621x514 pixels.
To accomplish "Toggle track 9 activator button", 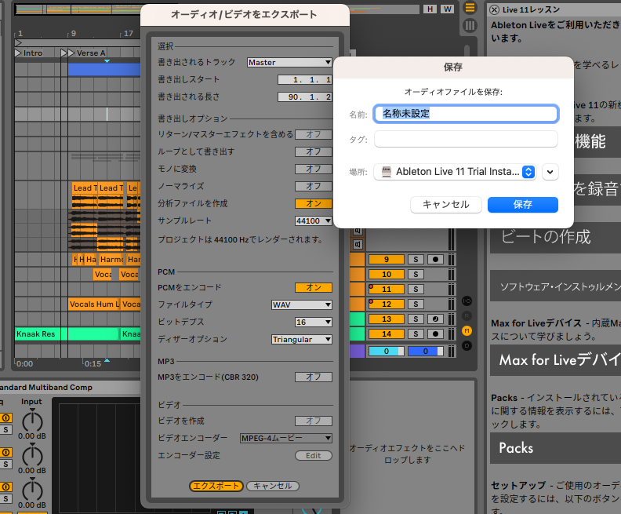I will 387,260.
